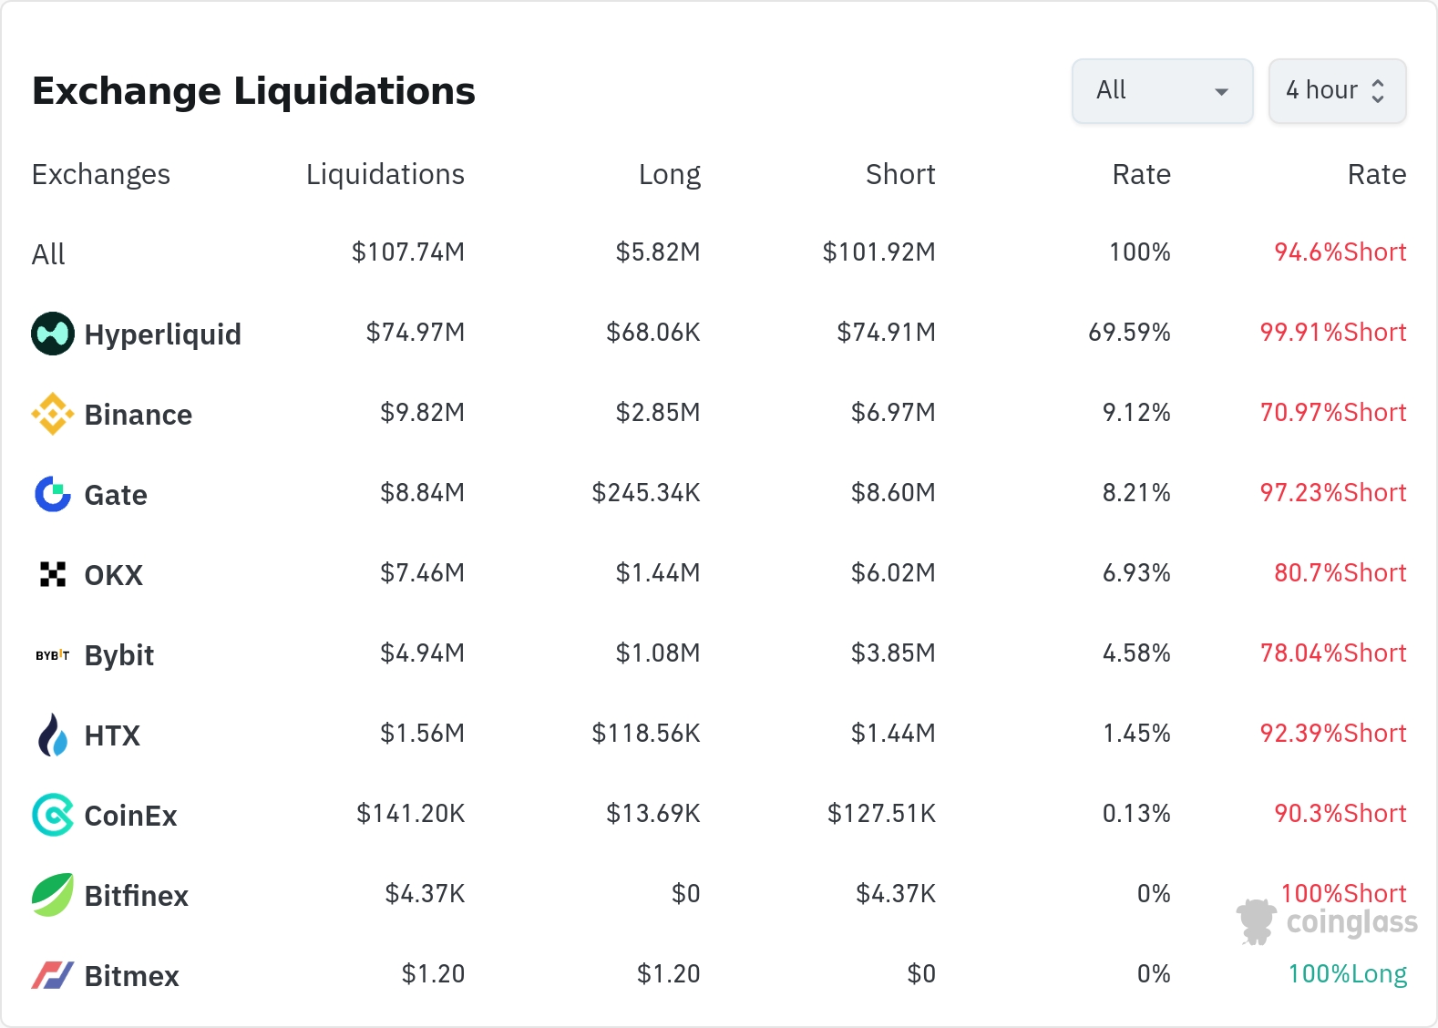Open the Bybit exchange name link
This screenshot has width=1438, height=1028.
click(118, 655)
